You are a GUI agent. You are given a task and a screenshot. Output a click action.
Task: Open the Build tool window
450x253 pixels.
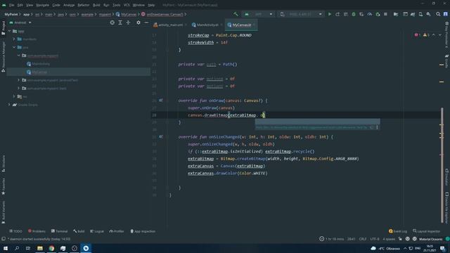pos(79,231)
